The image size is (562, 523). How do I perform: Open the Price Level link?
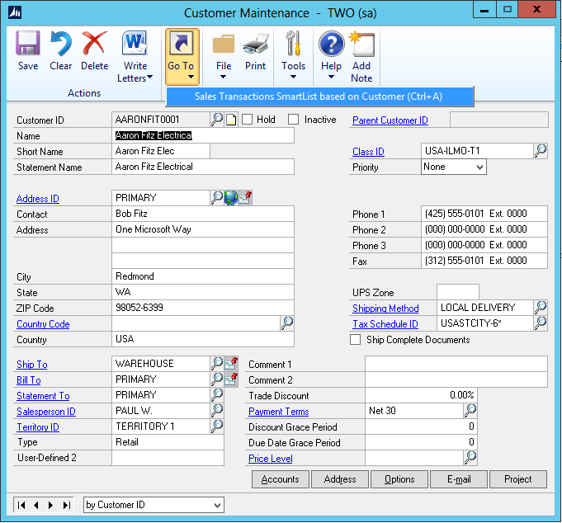270,459
